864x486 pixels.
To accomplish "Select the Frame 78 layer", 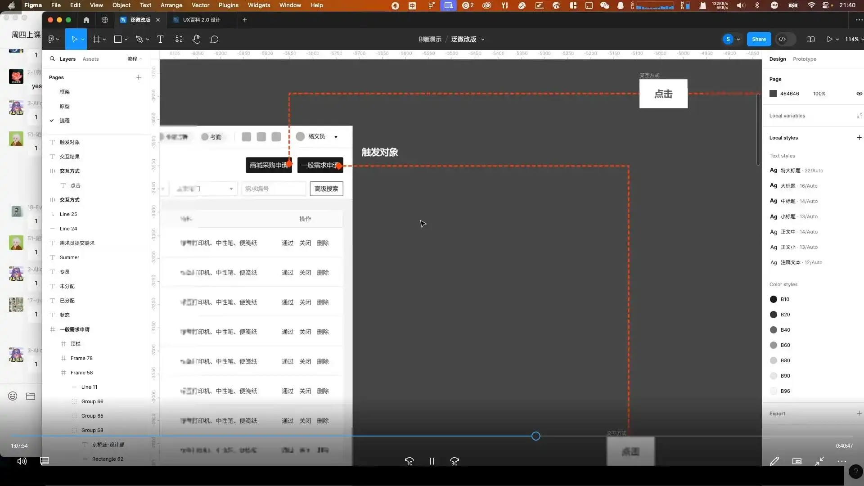I will [x=81, y=358].
